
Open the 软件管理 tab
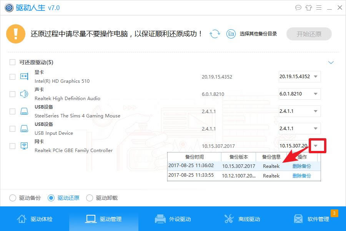click(x=311, y=219)
